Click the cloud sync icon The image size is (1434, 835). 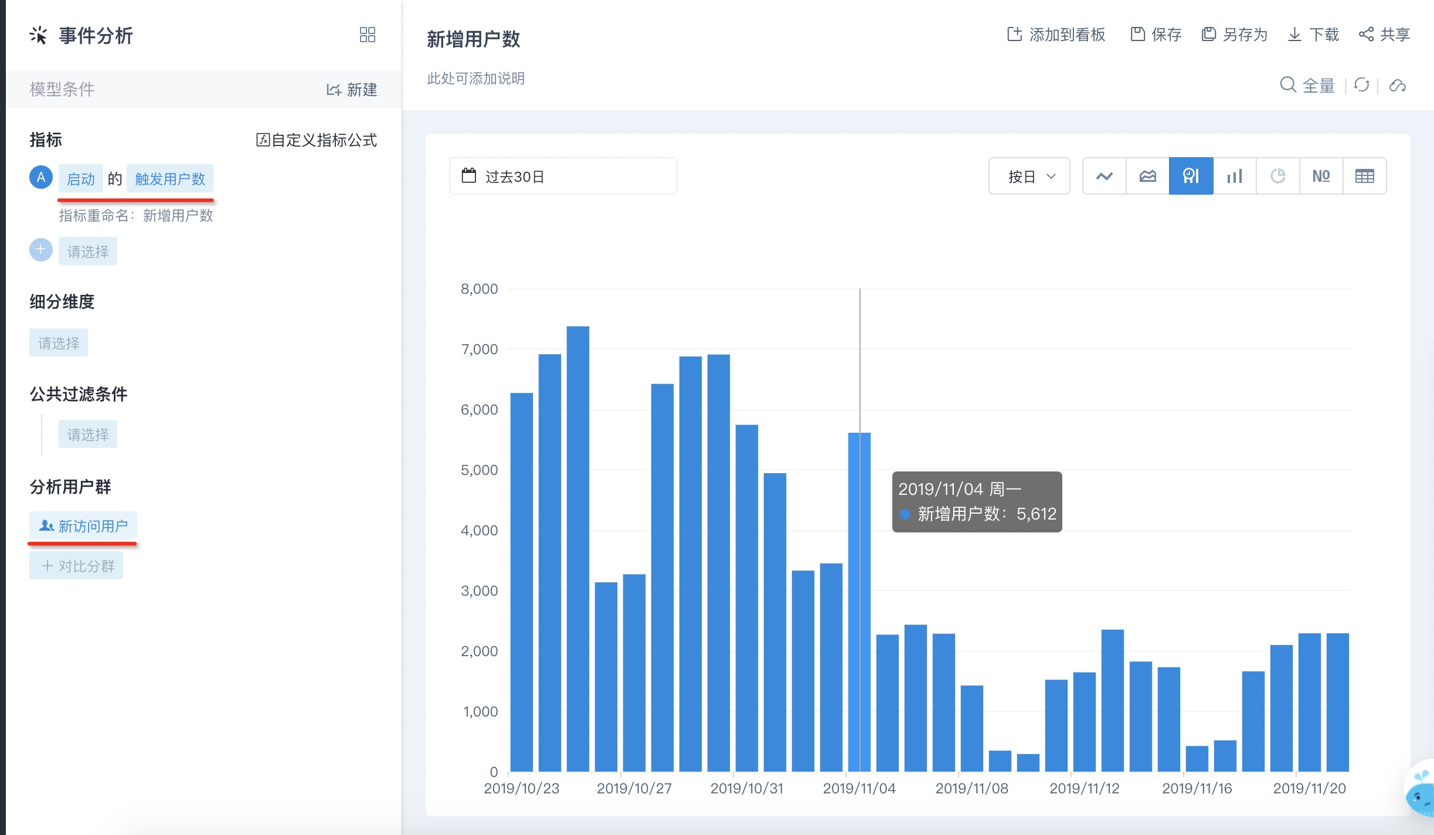(x=1398, y=86)
